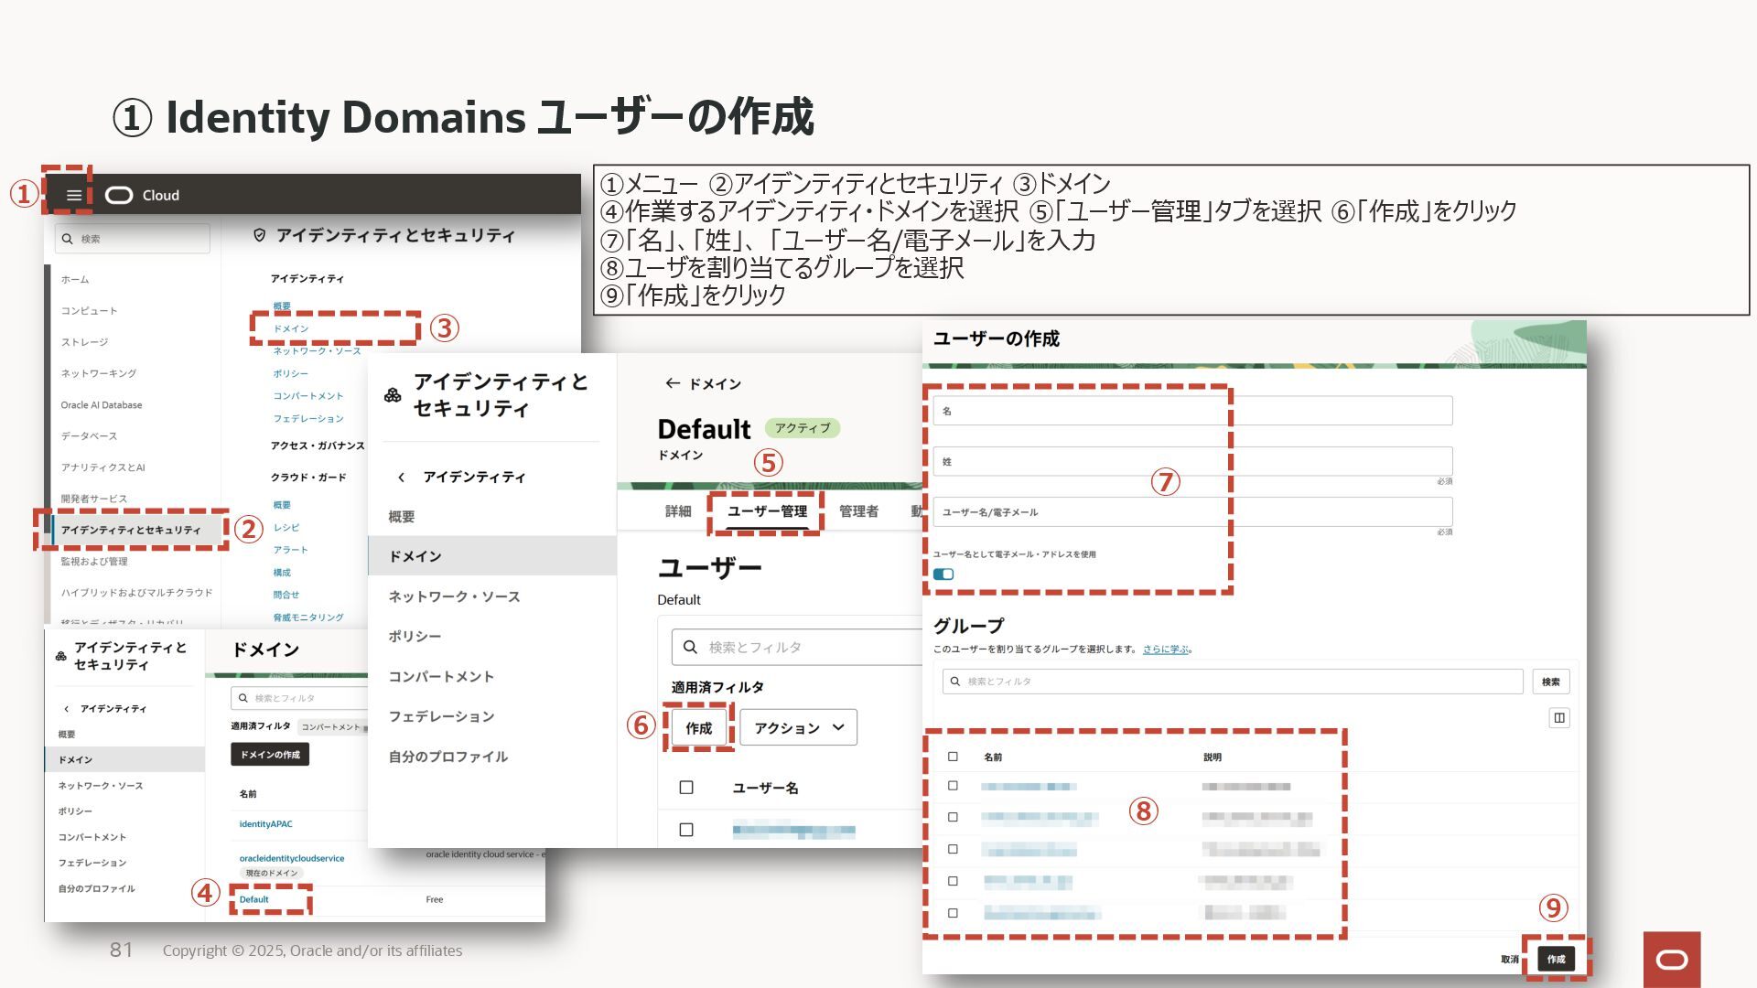Click the identity icon beside アイデンティティとセキュリティ
Viewport: 1757px width, 988px height.
click(x=393, y=395)
